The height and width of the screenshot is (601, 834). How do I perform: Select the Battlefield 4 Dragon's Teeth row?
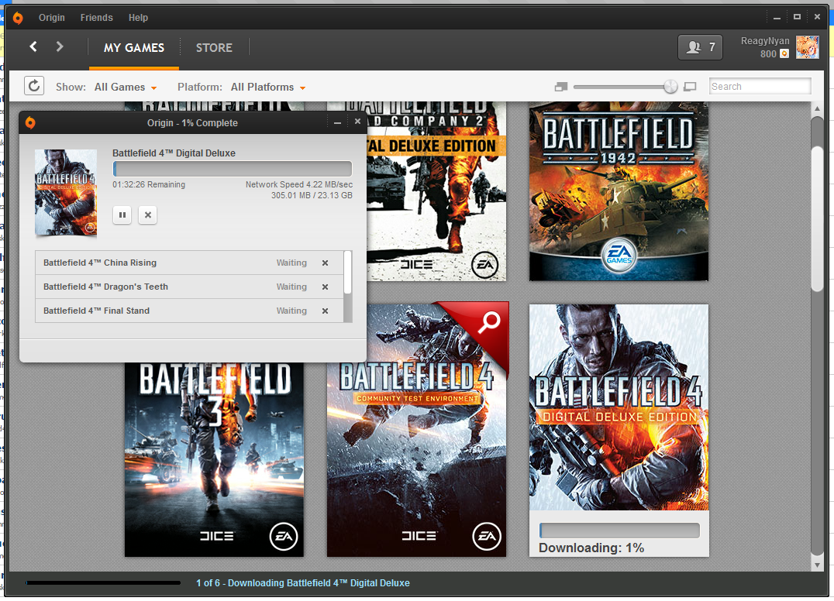point(189,287)
